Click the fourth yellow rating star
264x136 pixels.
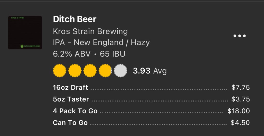click(x=105, y=71)
